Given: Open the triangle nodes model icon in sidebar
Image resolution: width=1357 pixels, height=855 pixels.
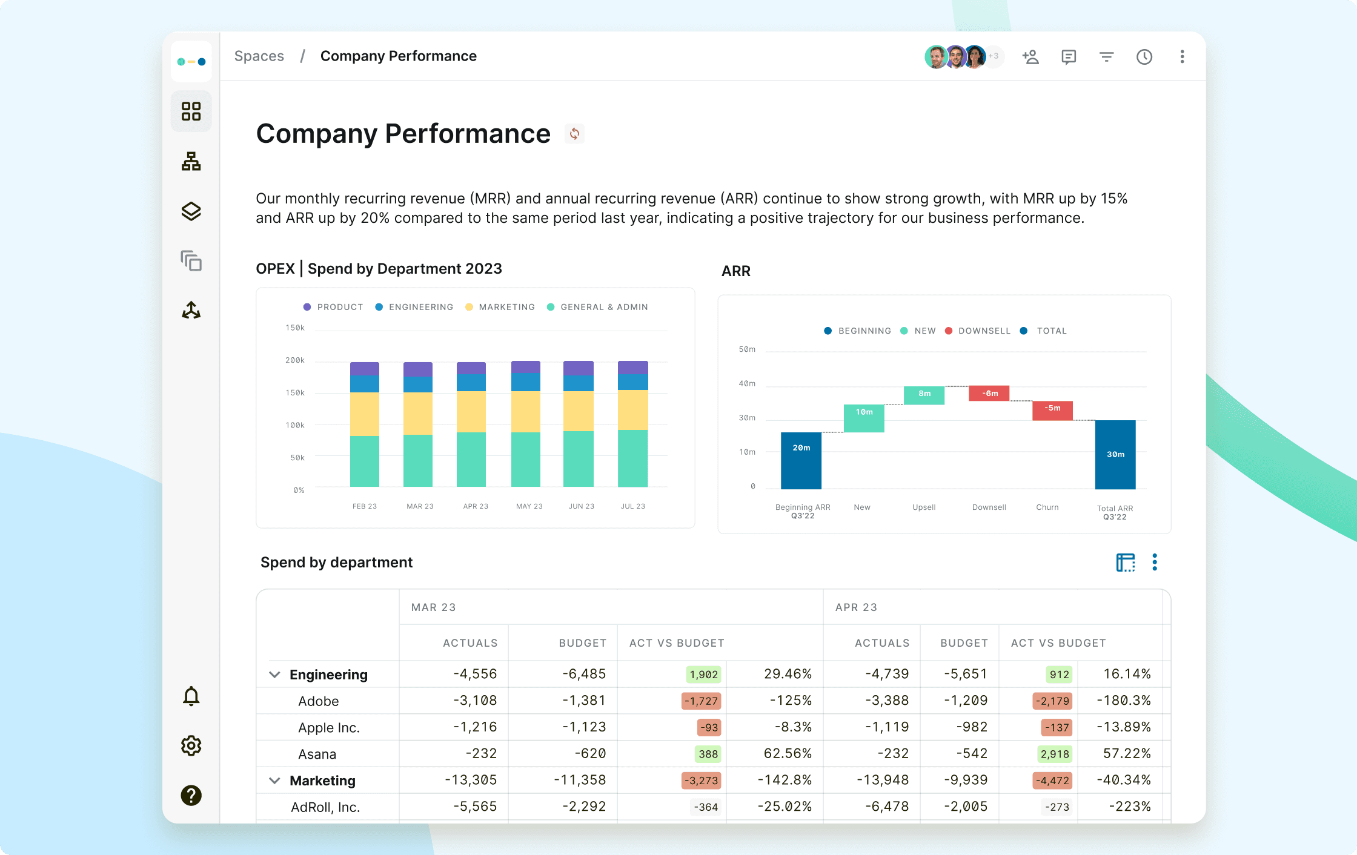Looking at the screenshot, I should (191, 311).
